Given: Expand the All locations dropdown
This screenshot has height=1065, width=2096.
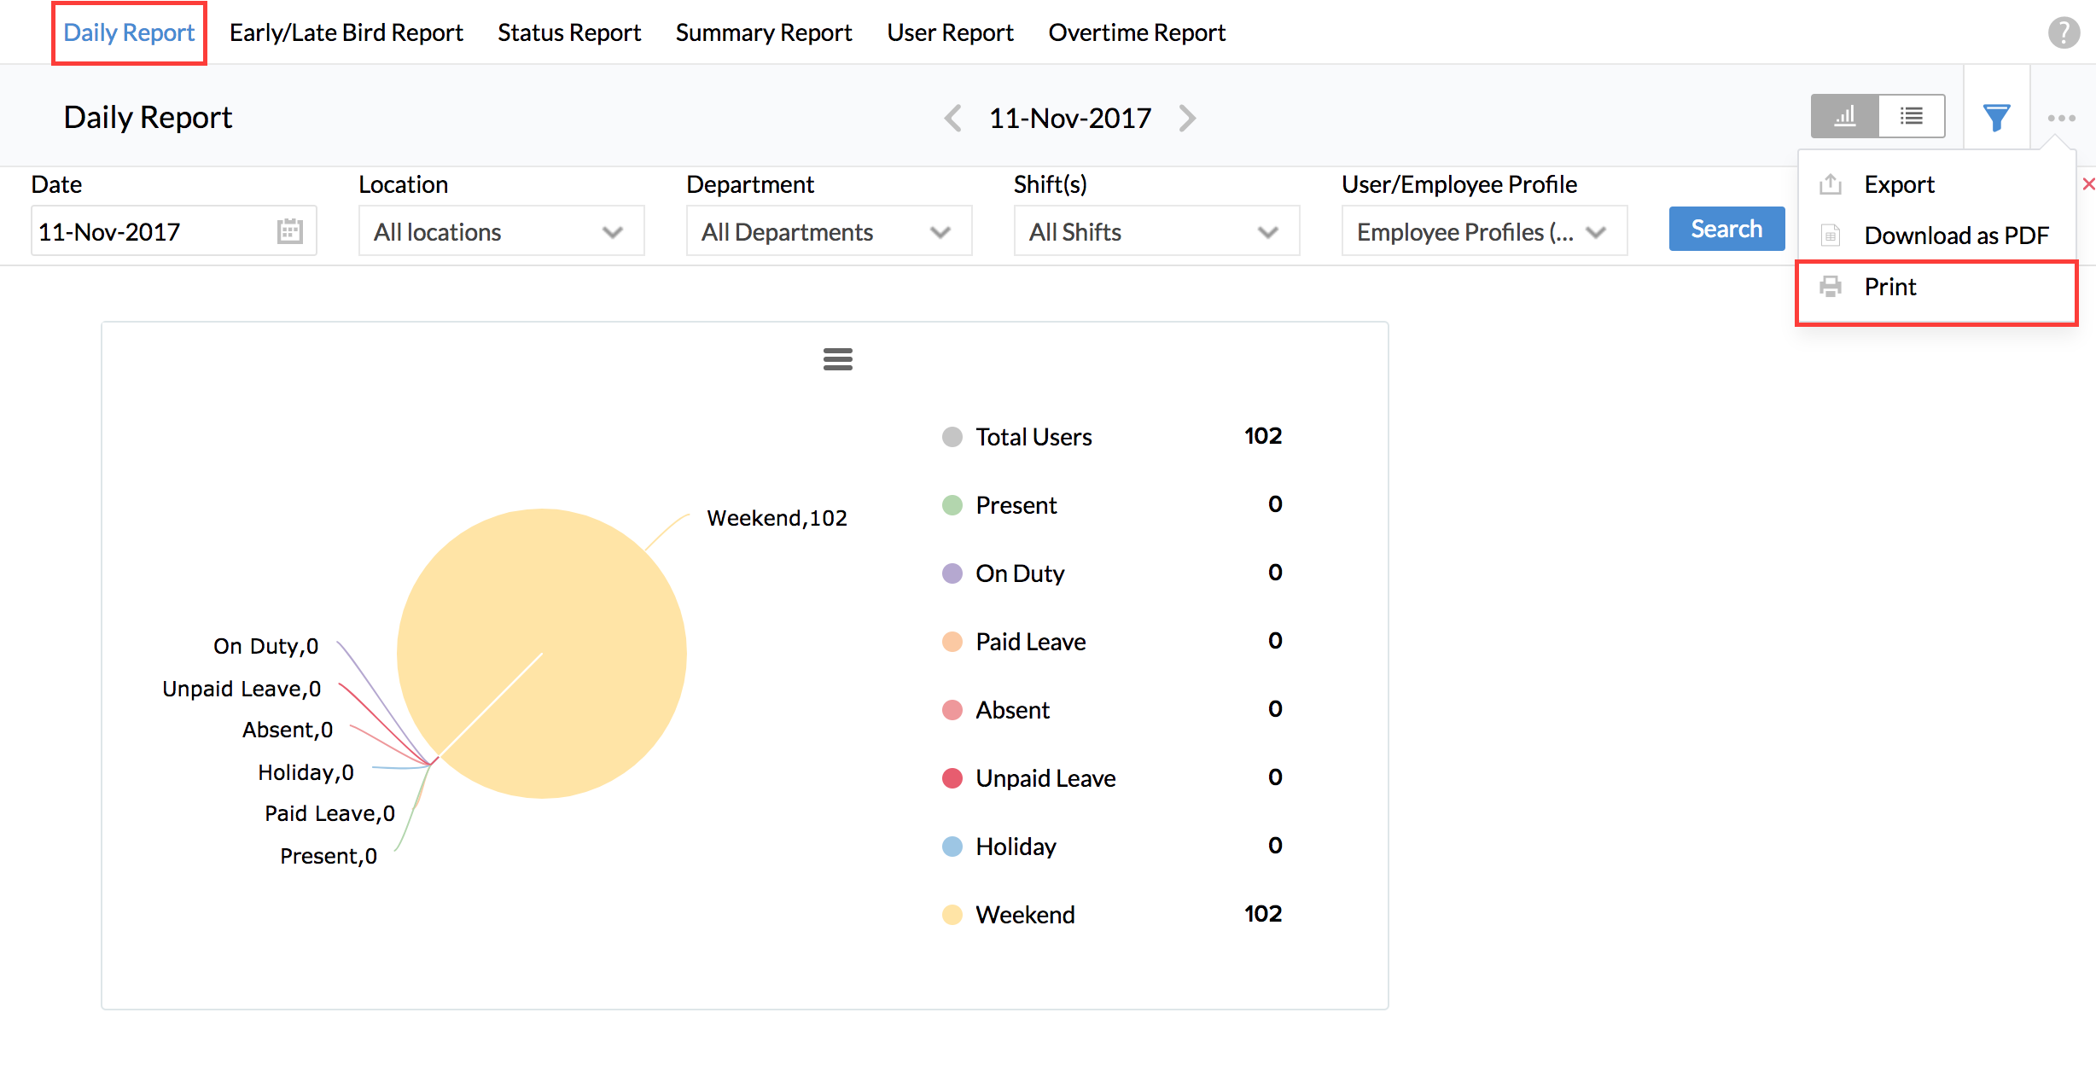Looking at the screenshot, I should (x=501, y=232).
